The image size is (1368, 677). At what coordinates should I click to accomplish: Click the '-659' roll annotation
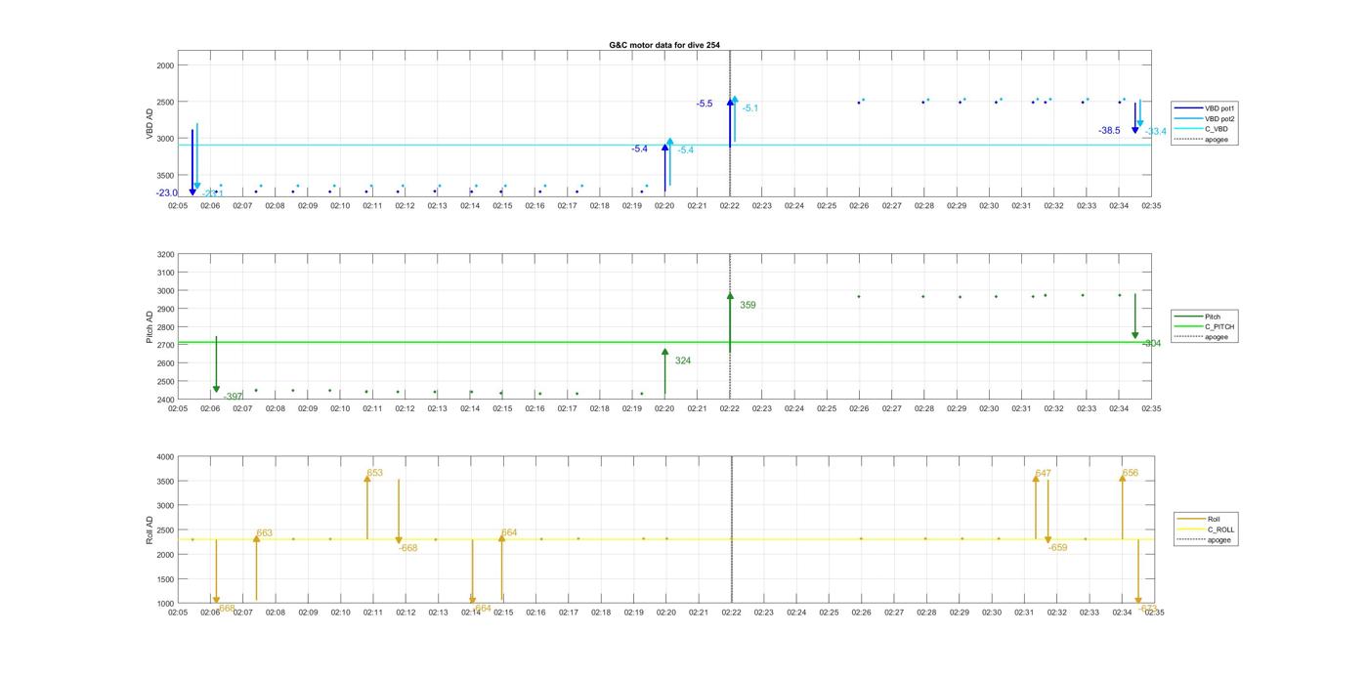1058,548
